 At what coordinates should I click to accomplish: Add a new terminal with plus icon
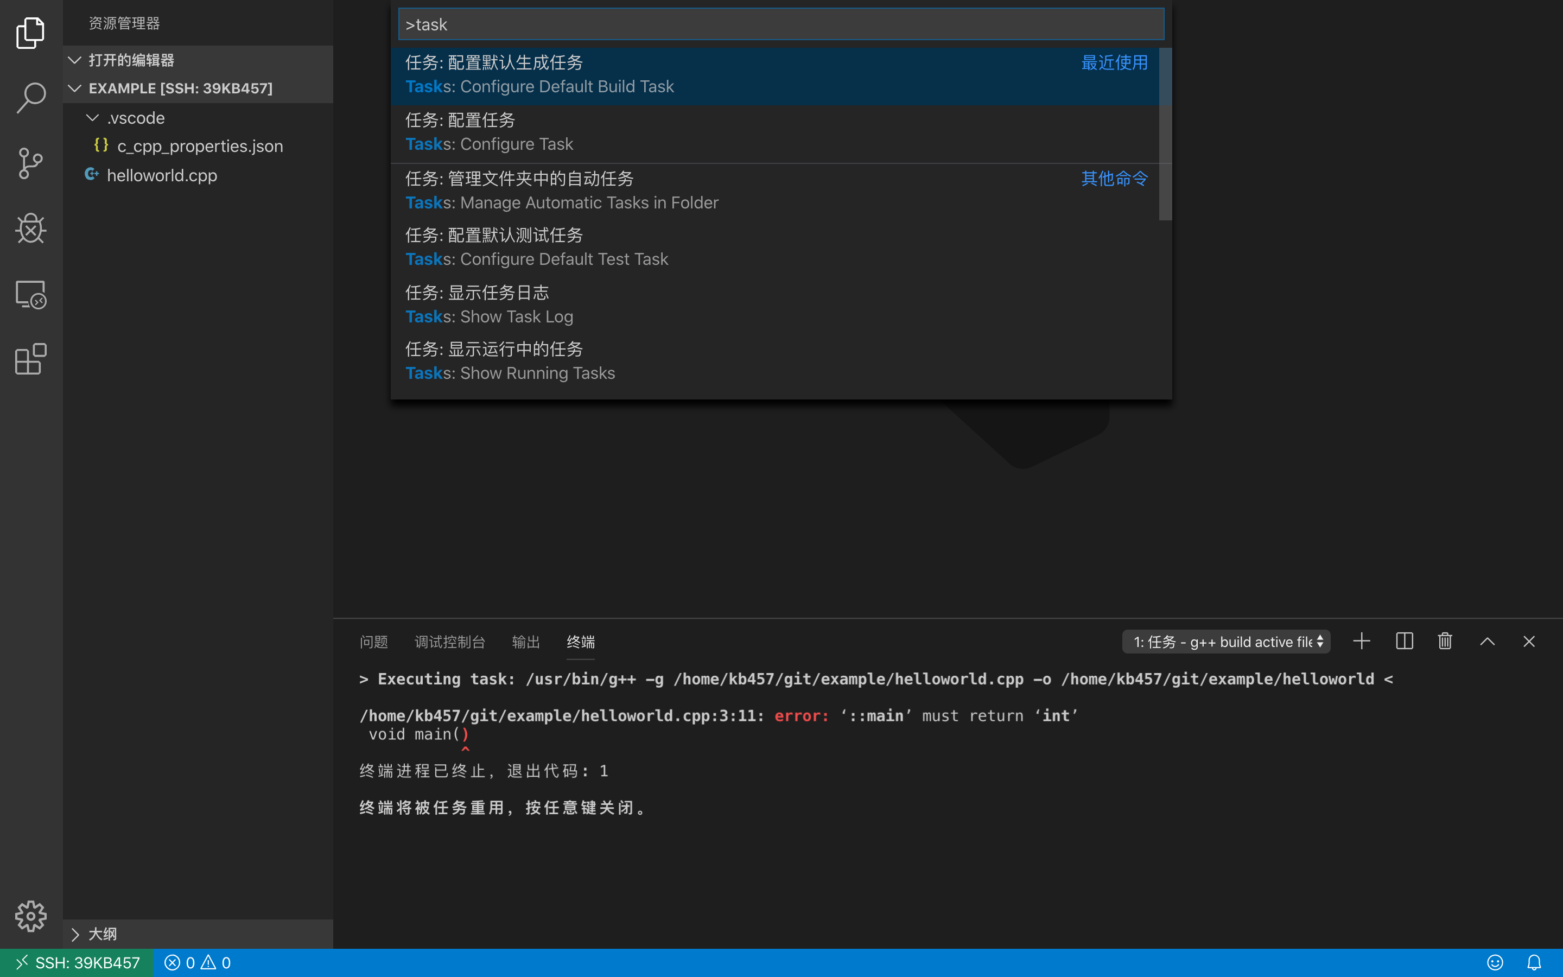1362,641
